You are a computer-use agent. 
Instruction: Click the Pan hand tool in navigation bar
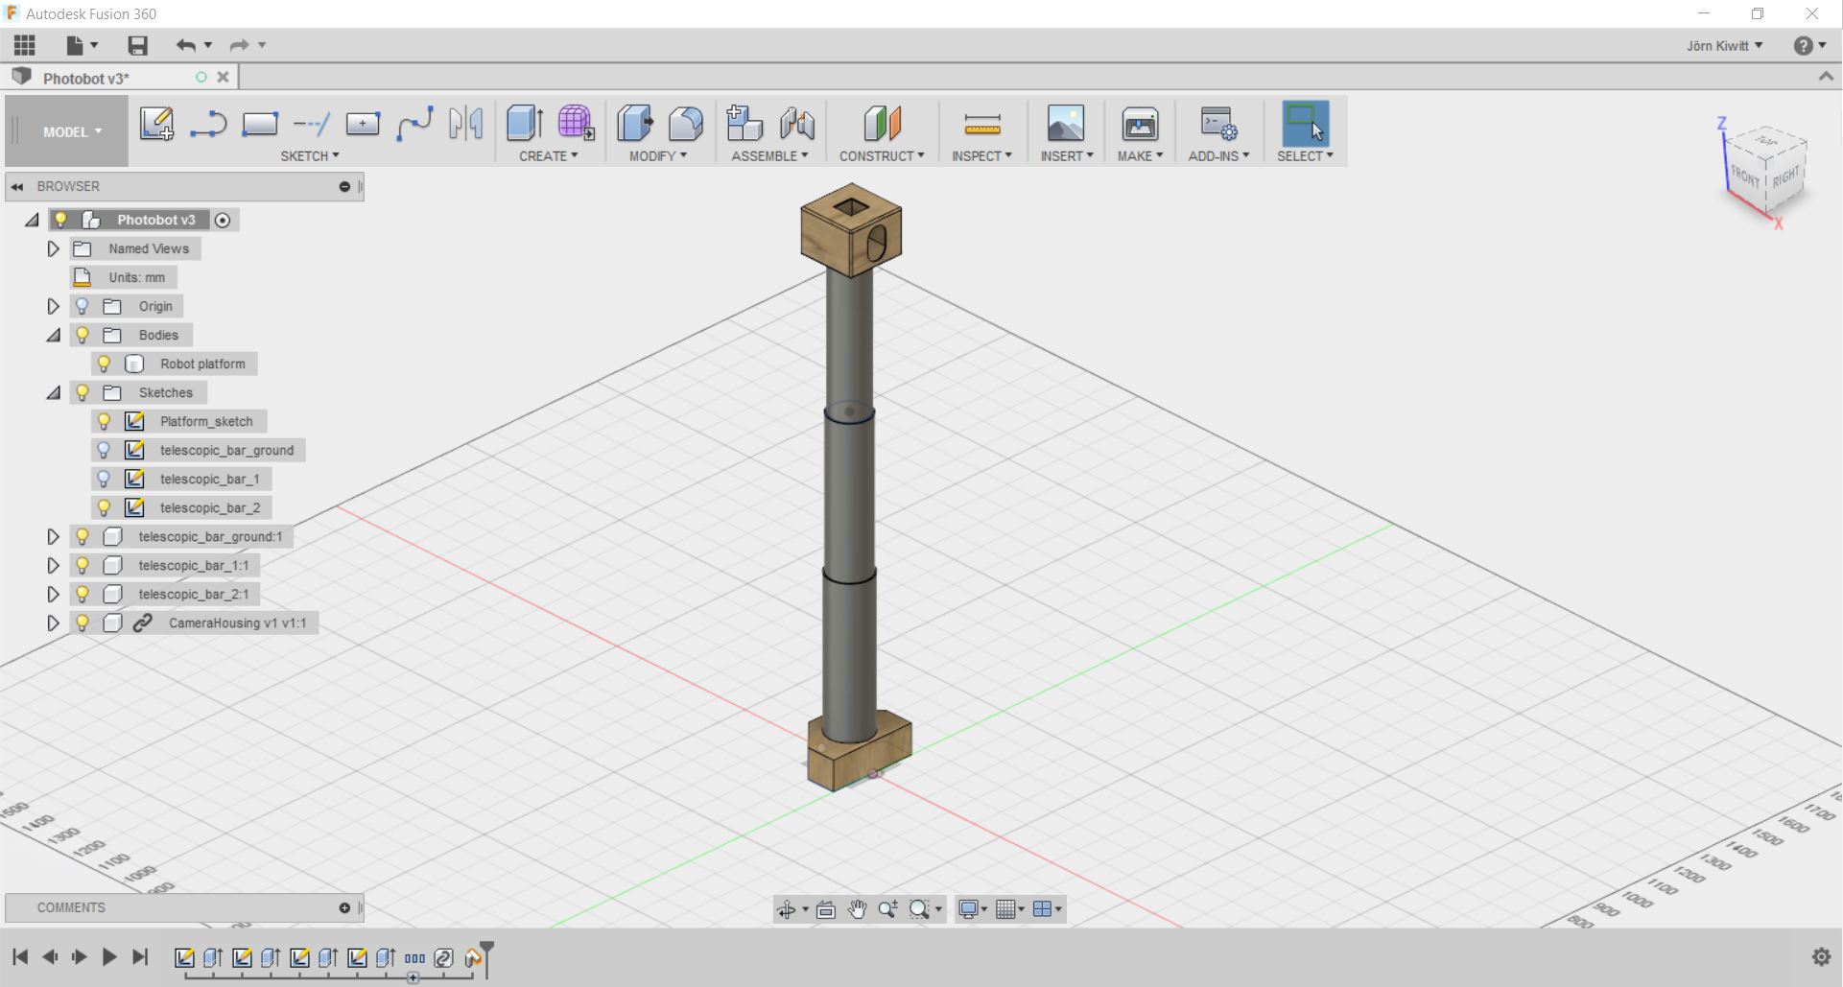click(x=857, y=909)
